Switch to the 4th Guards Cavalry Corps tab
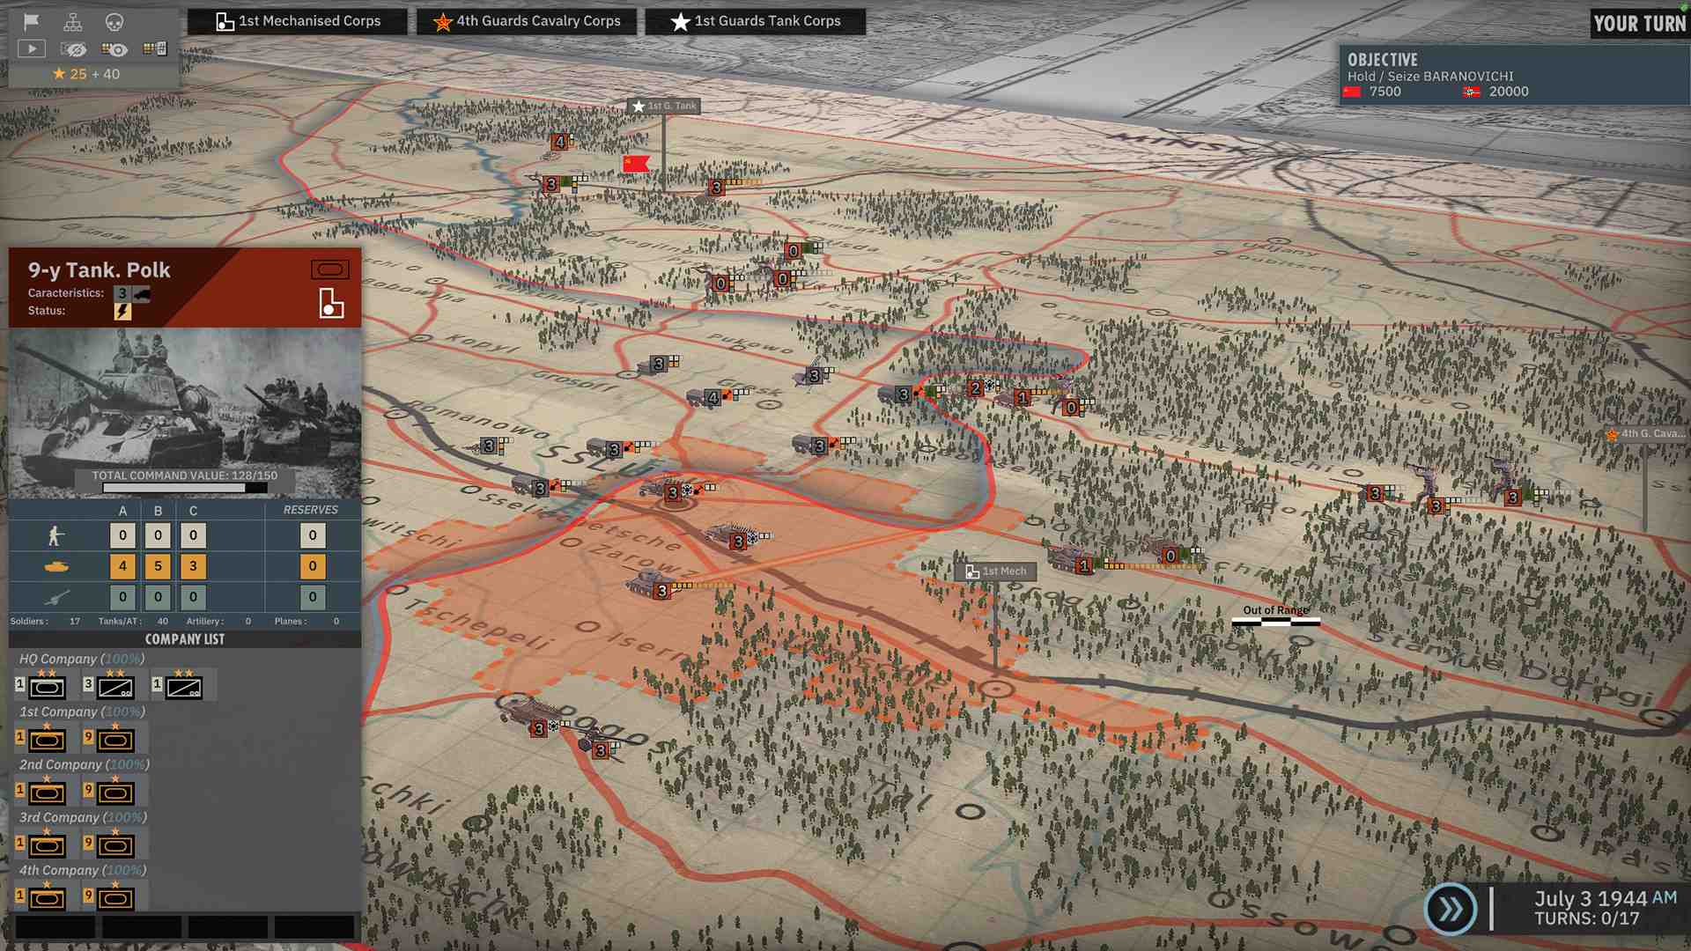 (527, 21)
